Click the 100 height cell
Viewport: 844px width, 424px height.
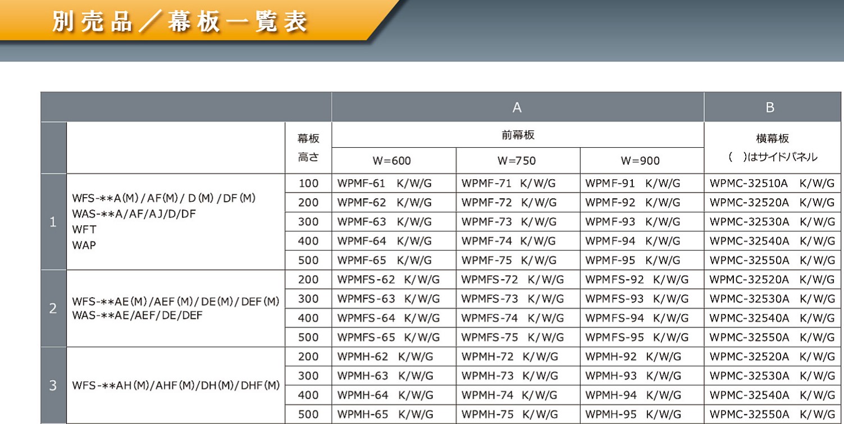pos(308,183)
